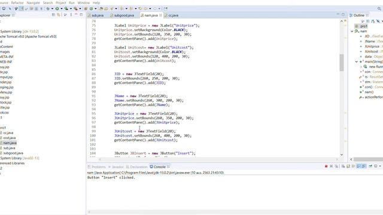Click the Debug bug toolbar icon
383x215 pixels.
point(48,8)
